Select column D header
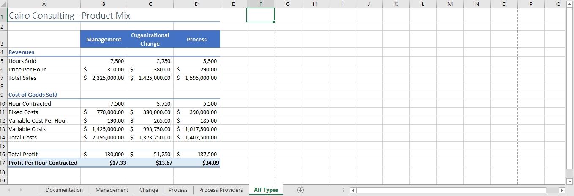574x196 pixels. [x=197, y=4]
